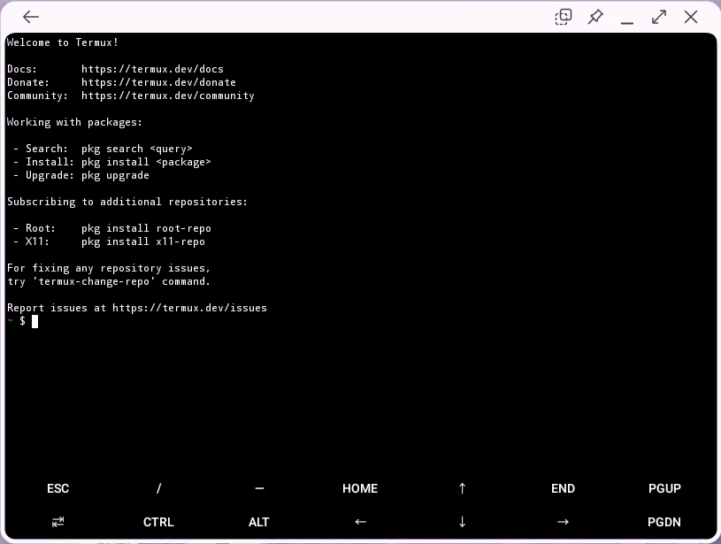
Task: Close the Termux window
Action: click(691, 17)
